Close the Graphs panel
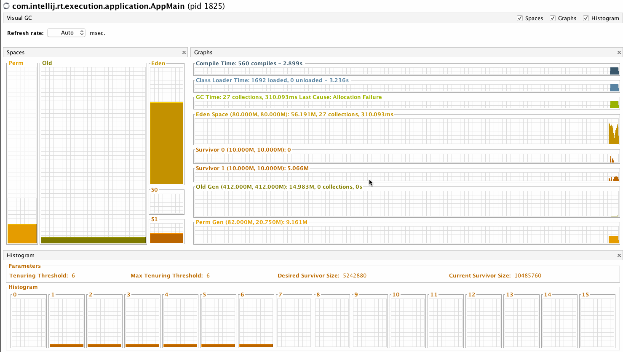 (619, 53)
